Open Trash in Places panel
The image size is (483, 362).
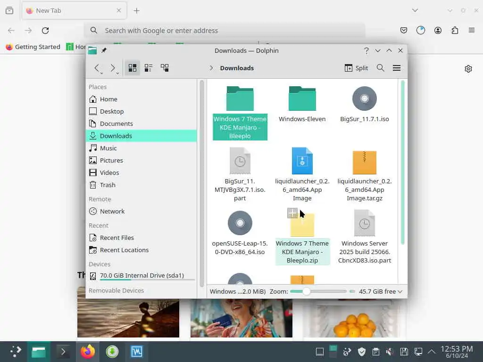point(142,185)
